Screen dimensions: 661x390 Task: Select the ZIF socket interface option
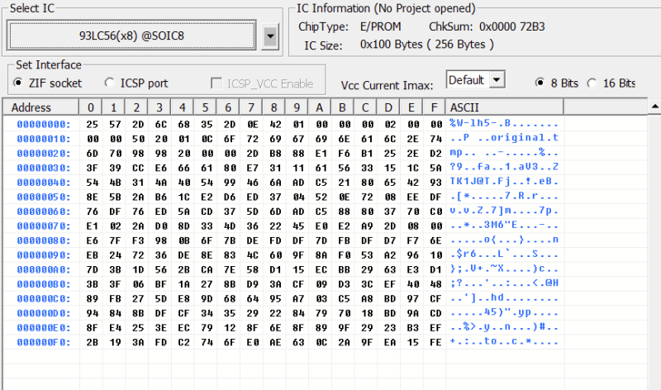click(19, 83)
